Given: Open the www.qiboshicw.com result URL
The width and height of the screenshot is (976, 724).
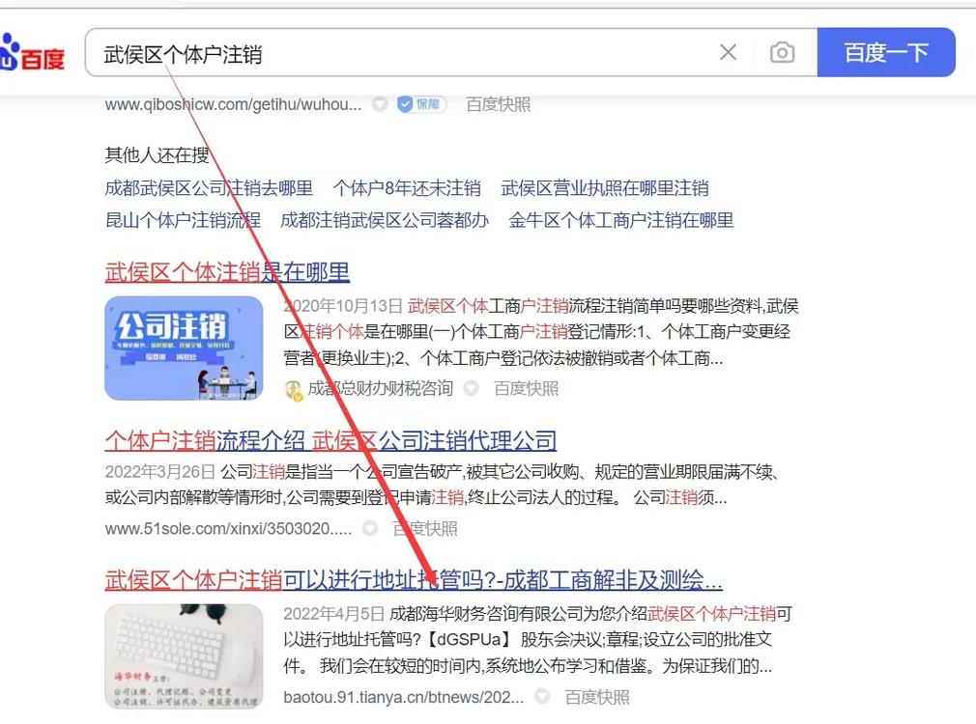Looking at the screenshot, I should click(233, 104).
